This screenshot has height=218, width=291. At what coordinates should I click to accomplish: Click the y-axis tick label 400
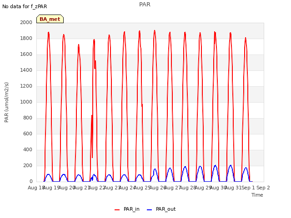(x=28, y=149)
